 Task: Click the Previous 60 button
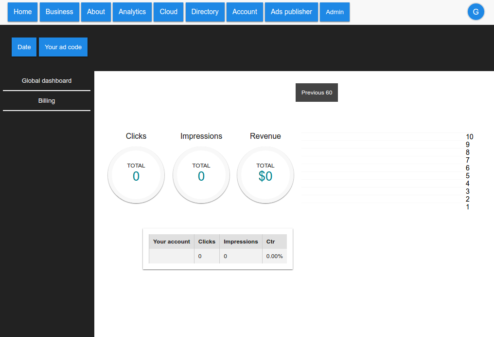point(317,93)
